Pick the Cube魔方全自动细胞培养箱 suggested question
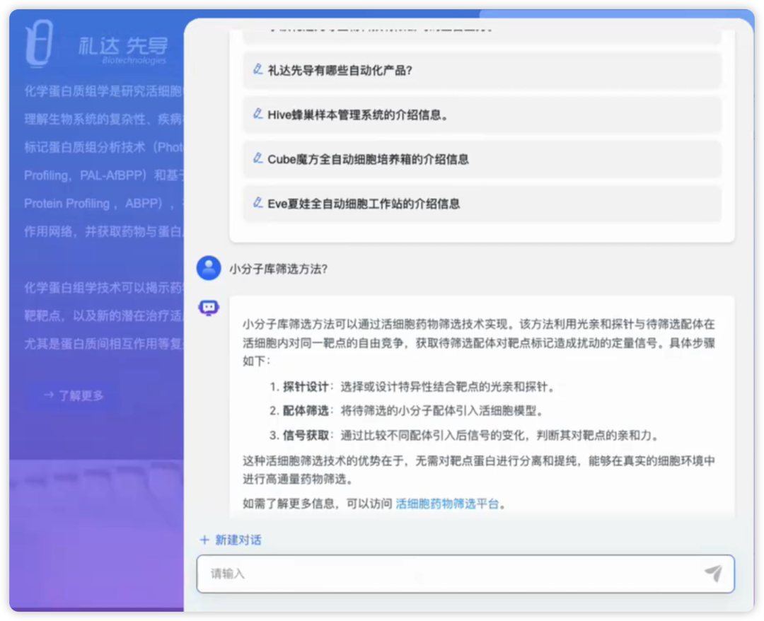Screen dimensions: 764x621 [368, 159]
